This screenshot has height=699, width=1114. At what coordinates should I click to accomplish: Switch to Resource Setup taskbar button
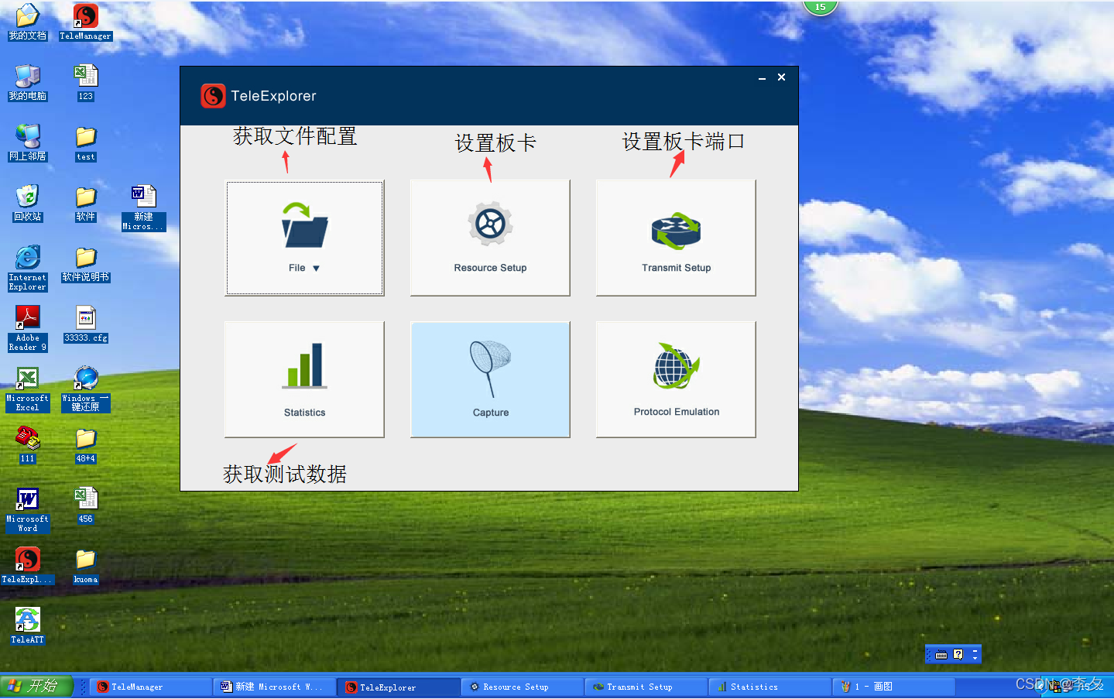pyautogui.click(x=523, y=687)
